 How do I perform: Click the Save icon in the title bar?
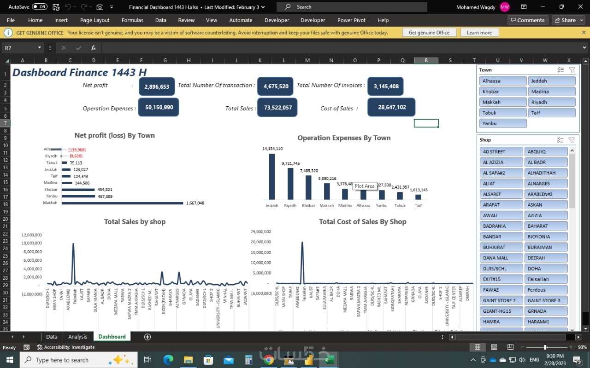[56, 7]
